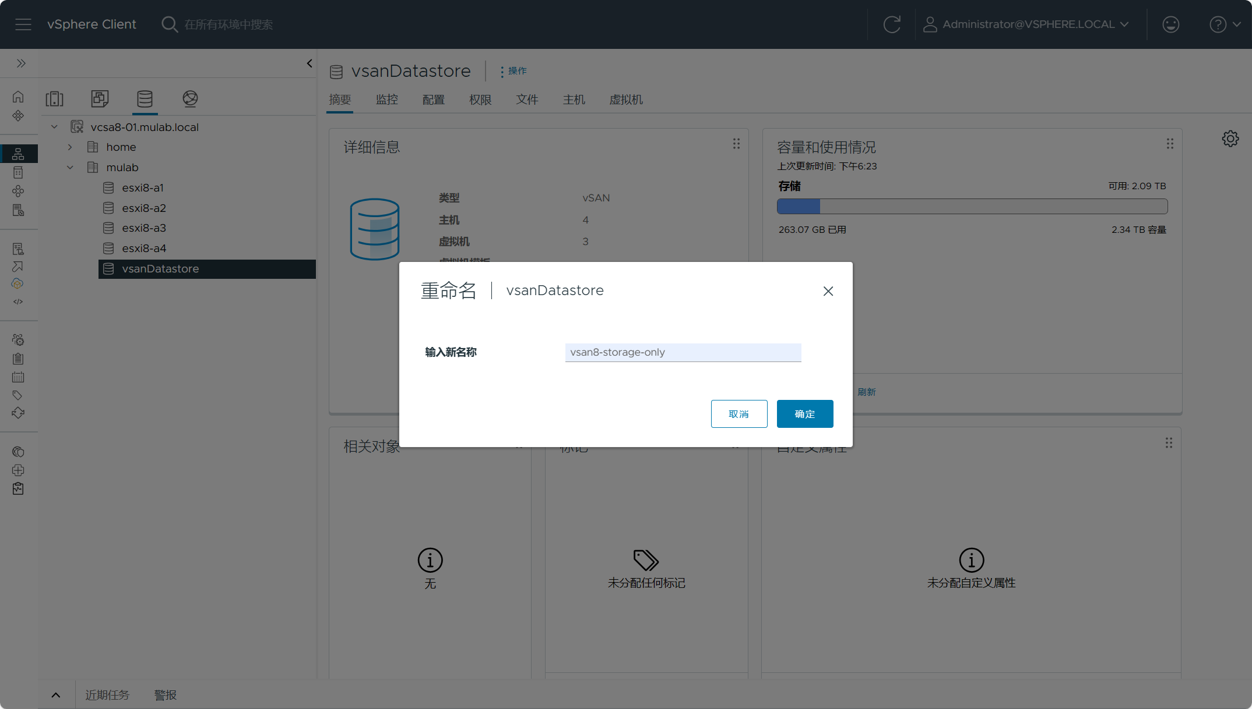Open Tasks clipboard sidebar icon
The height and width of the screenshot is (709, 1252).
coord(18,359)
